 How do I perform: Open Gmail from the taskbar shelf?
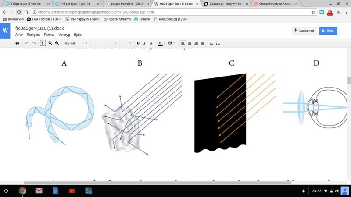coord(39,191)
